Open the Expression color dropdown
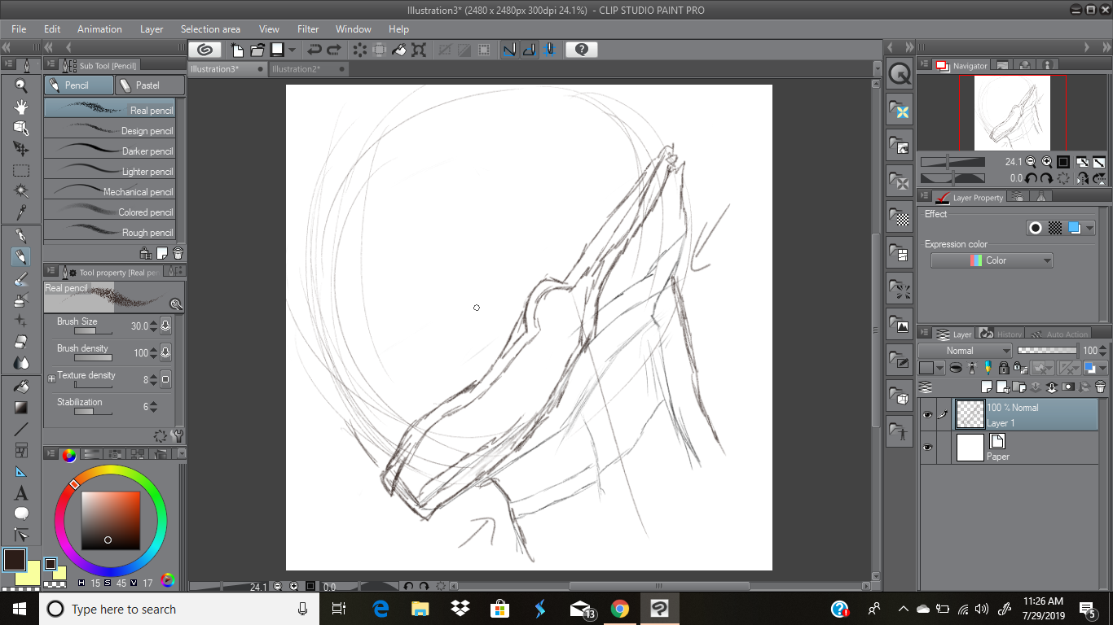This screenshot has height=625, width=1113. (992, 260)
